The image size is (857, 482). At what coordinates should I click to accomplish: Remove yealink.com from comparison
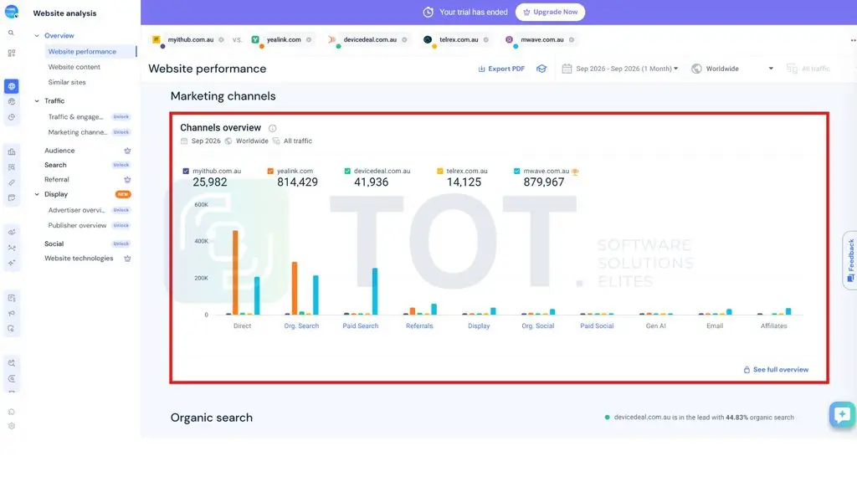(309, 40)
